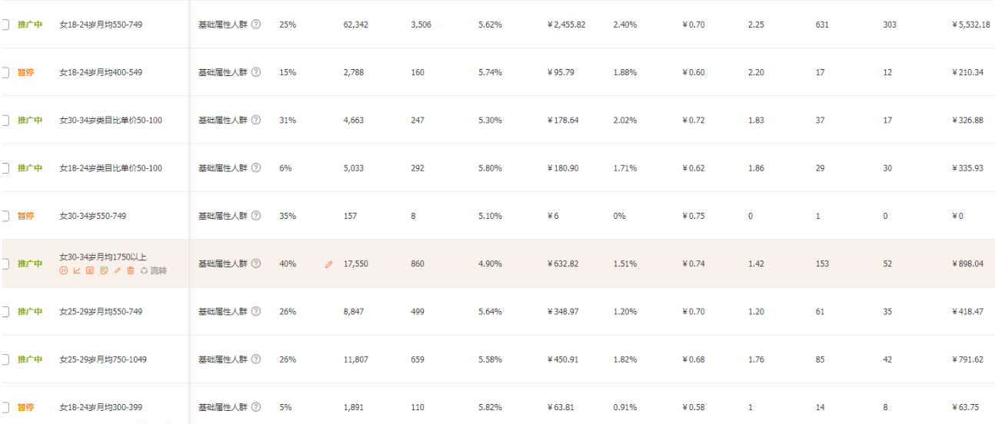
Task: Toggle checkbox of 女30-34岁类目比单价50-100
Action: point(4,121)
